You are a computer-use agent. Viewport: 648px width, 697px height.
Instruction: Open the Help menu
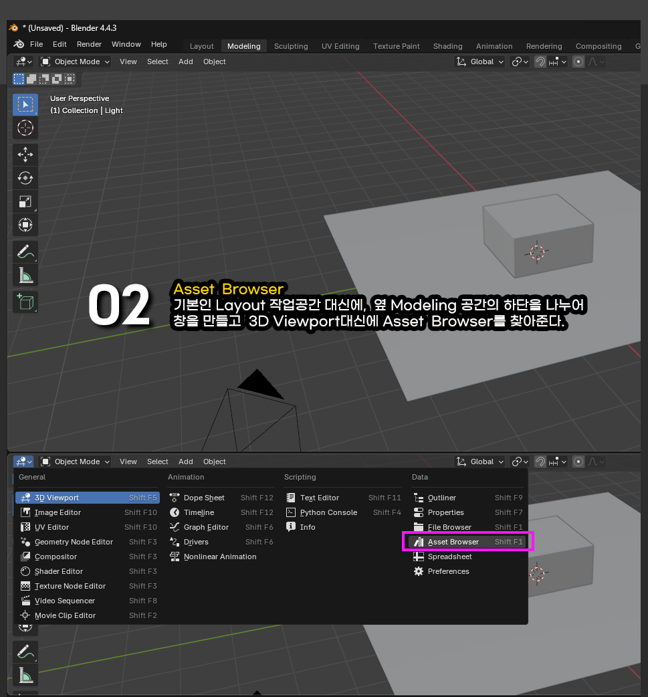(x=158, y=44)
